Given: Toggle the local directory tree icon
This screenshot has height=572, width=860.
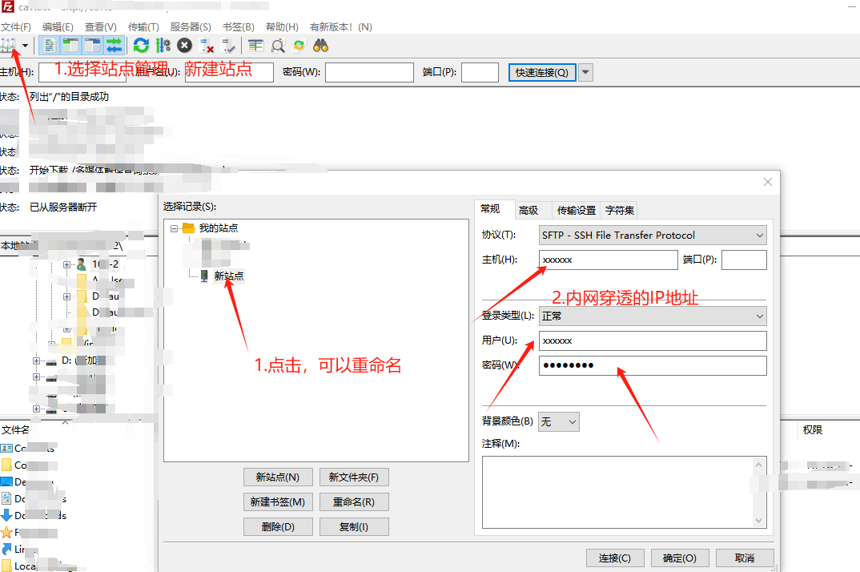Looking at the screenshot, I should (x=71, y=46).
